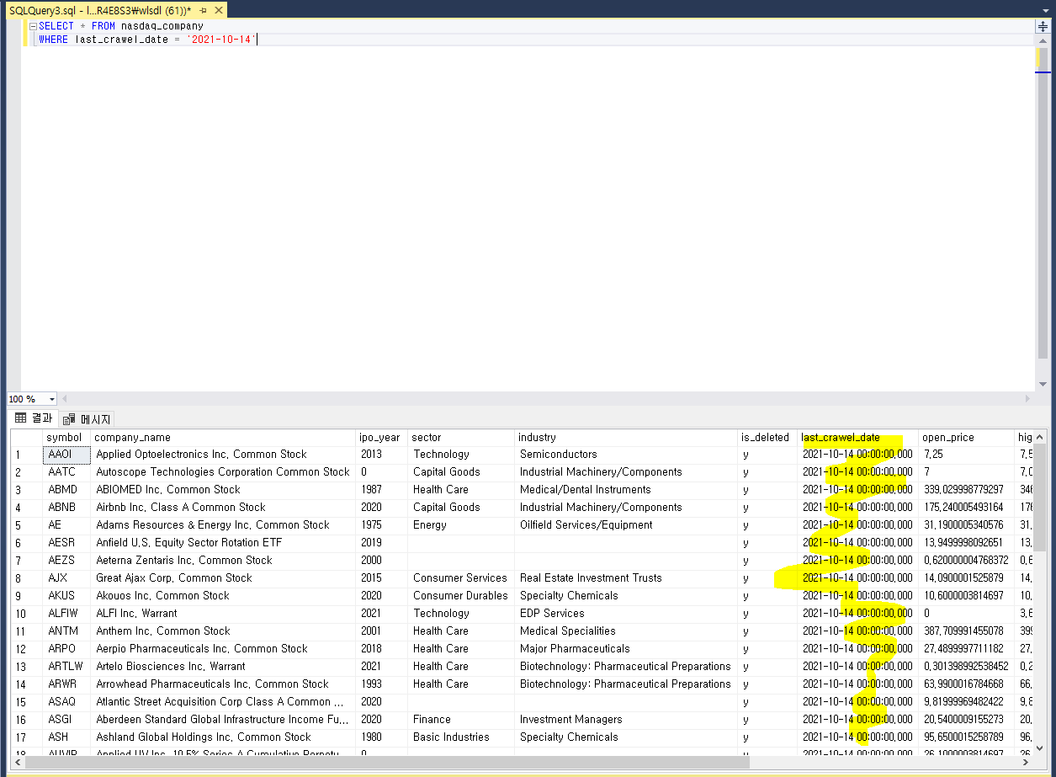
Task: Switch to the 메시지 messages tab
Action: (86, 419)
